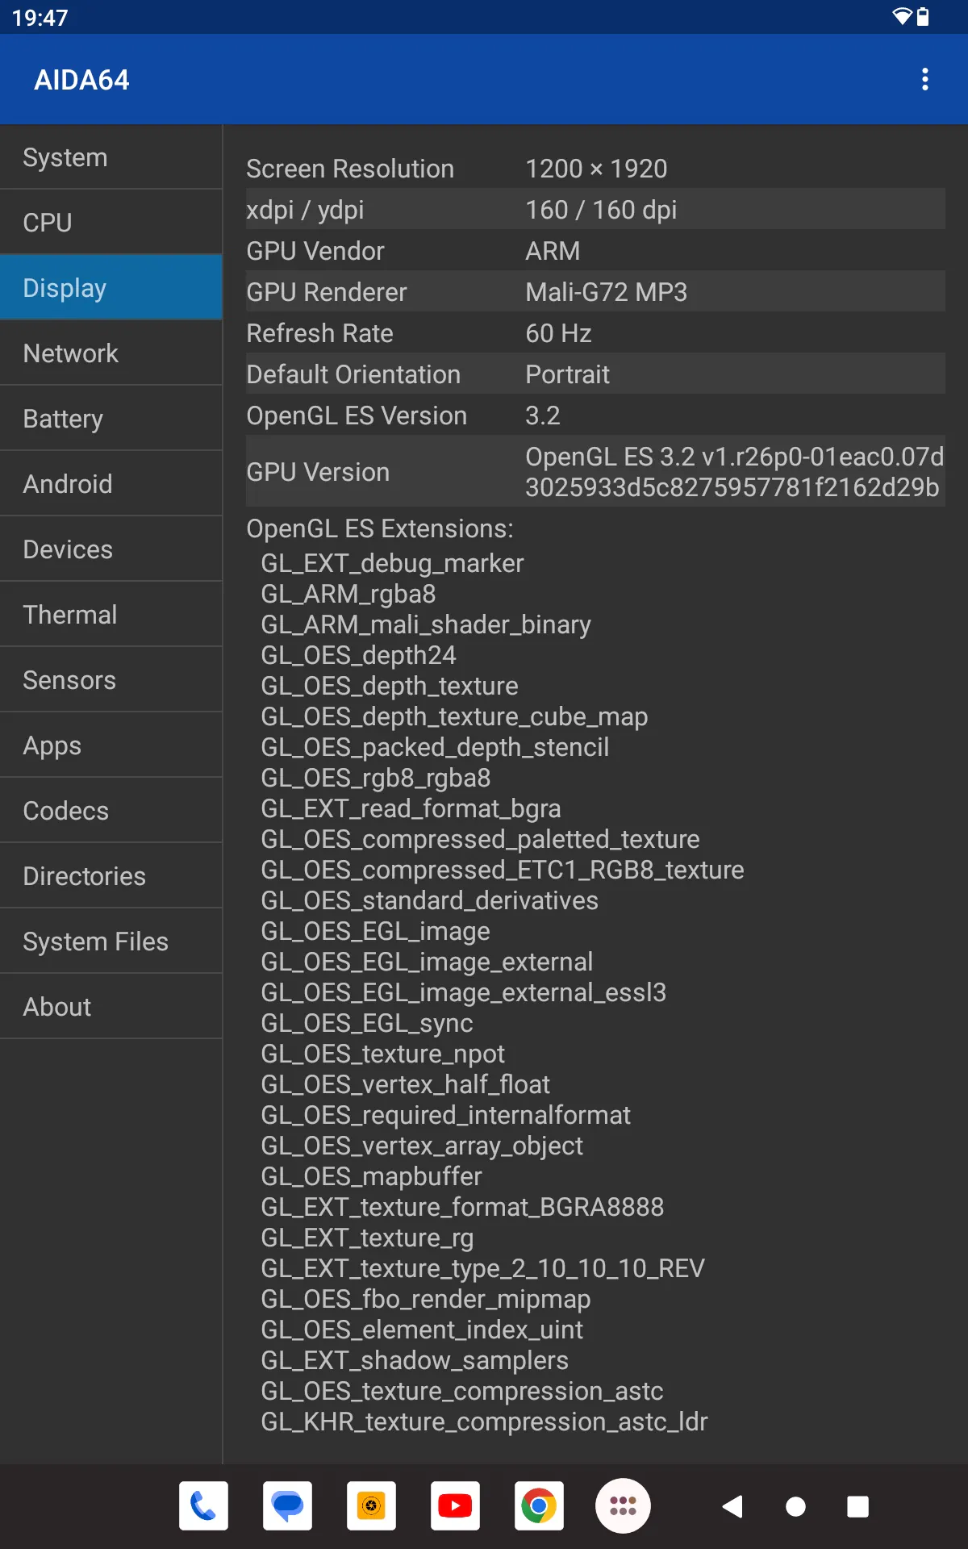Image resolution: width=968 pixels, height=1549 pixels.
Task: Click the GL_EXT_debug_marker extension
Action: pyautogui.click(x=392, y=563)
